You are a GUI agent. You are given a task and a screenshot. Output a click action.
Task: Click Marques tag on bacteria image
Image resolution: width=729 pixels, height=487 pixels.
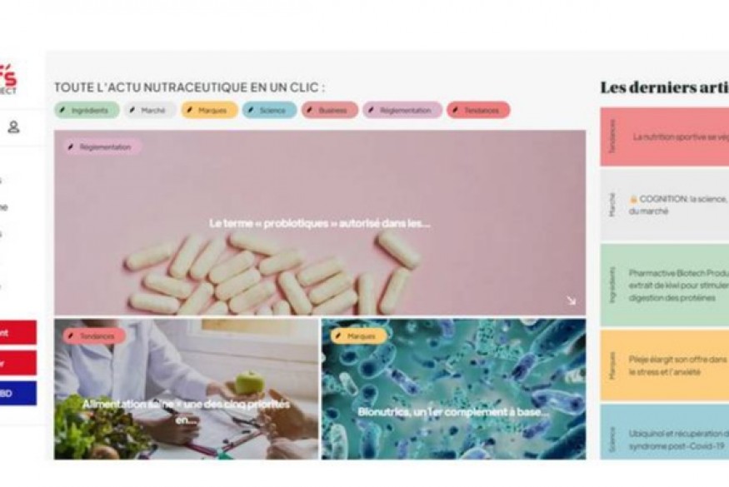358,335
